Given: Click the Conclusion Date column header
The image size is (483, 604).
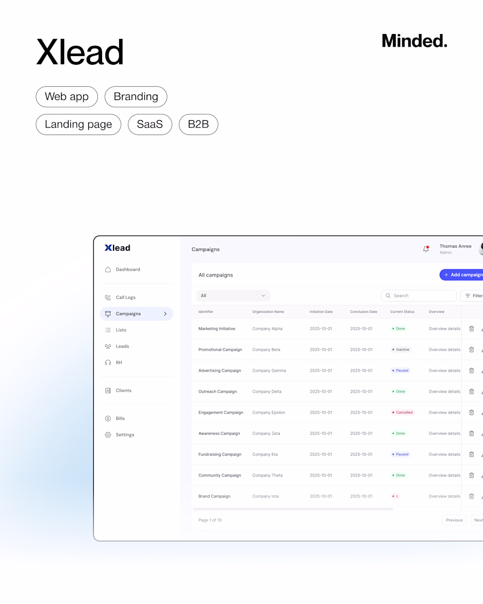Looking at the screenshot, I should pos(363,312).
